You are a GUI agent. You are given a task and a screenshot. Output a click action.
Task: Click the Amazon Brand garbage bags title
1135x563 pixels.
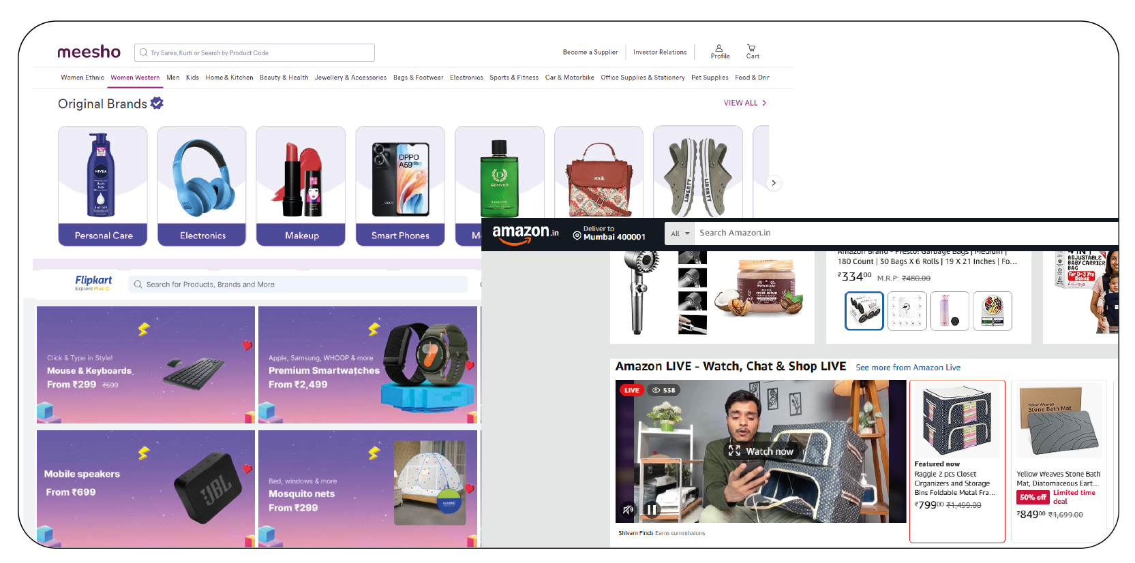point(927,257)
